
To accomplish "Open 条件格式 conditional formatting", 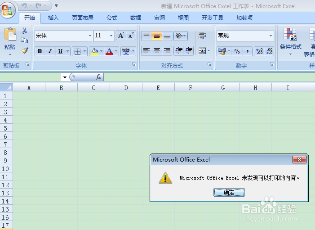I will [290, 41].
